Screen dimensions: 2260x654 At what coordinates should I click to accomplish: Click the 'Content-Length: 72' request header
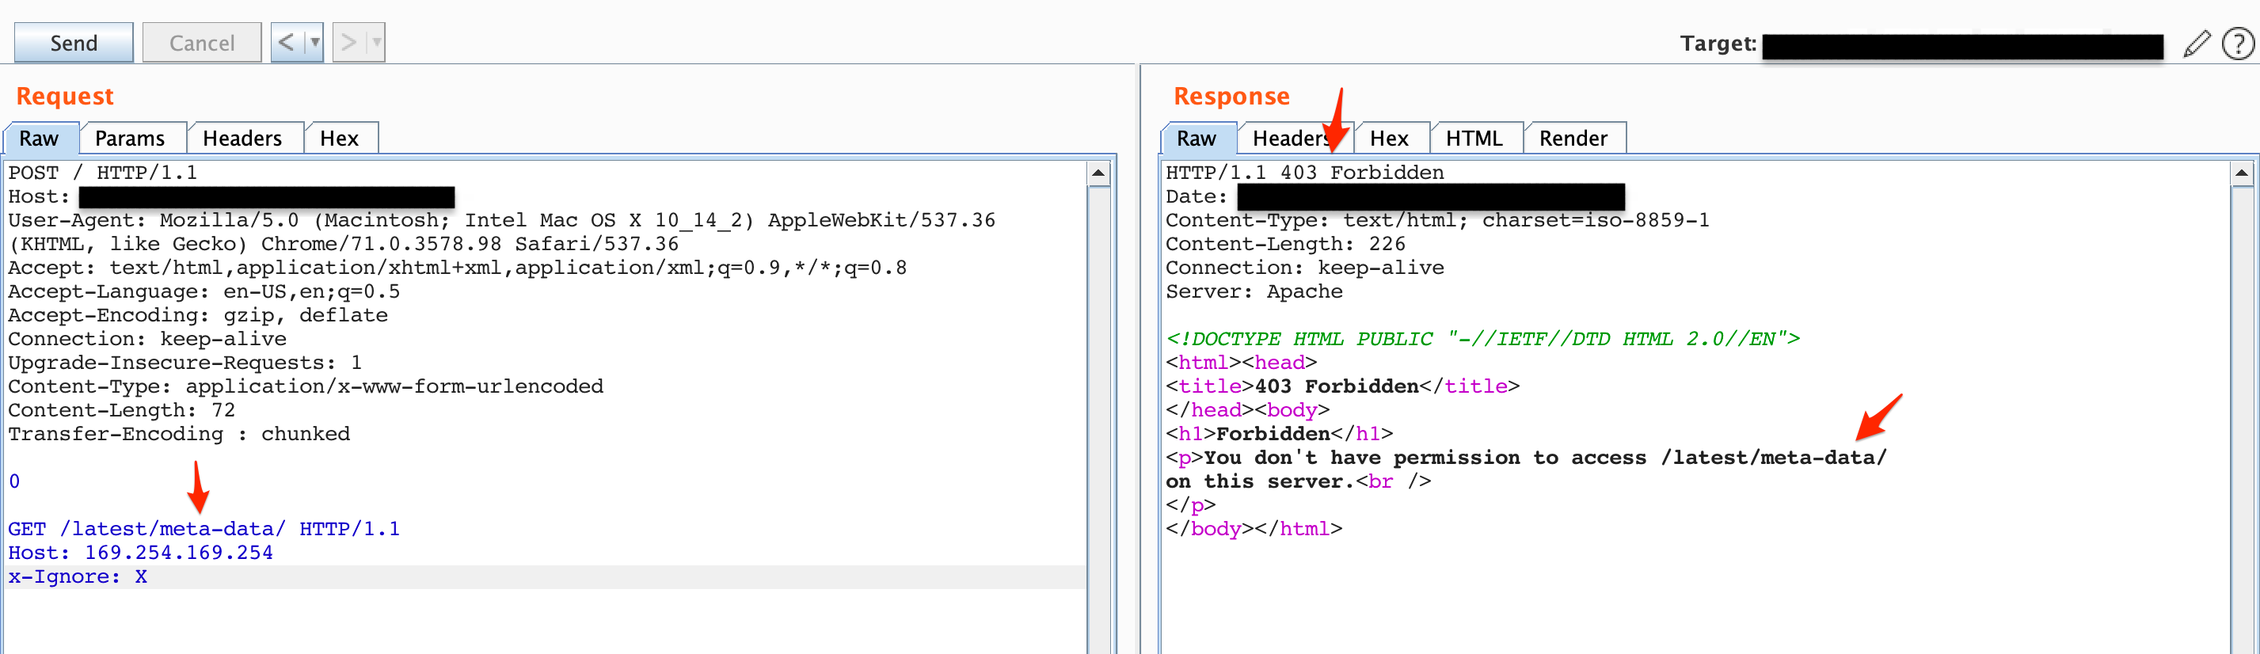(x=122, y=410)
